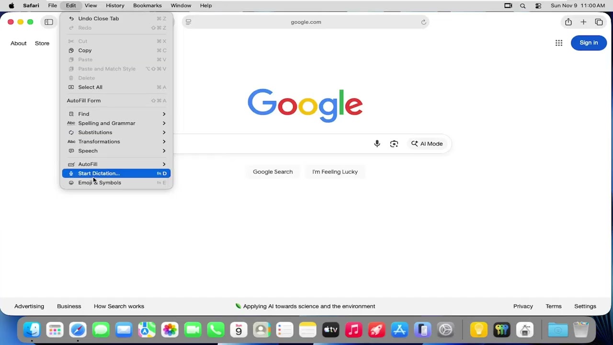613x345 pixels.
Task: Open Messages from the Dock
Action: tap(101, 330)
